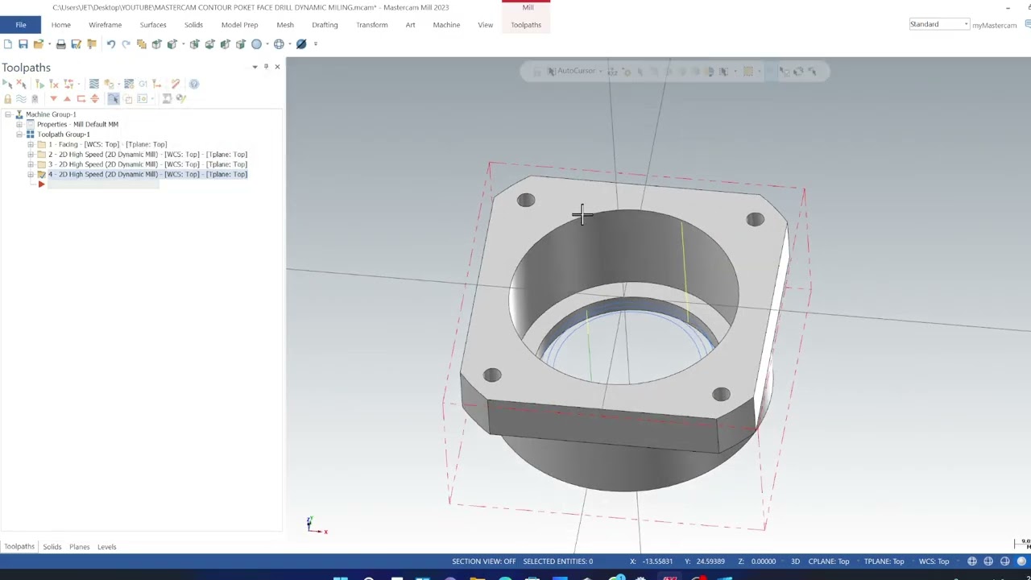Image resolution: width=1031 pixels, height=580 pixels.
Task: Expand operation 1 - Facing
Action: click(x=31, y=144)
